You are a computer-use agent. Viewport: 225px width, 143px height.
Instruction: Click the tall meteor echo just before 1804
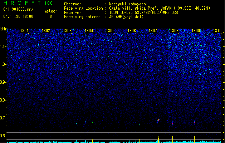[x=85, y=121]
